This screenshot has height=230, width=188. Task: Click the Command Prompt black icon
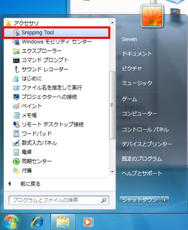pos(16,60)
